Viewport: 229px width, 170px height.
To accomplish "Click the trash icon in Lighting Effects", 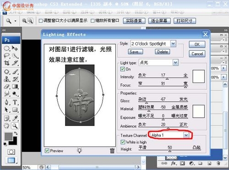I will (x=112, y=151).
